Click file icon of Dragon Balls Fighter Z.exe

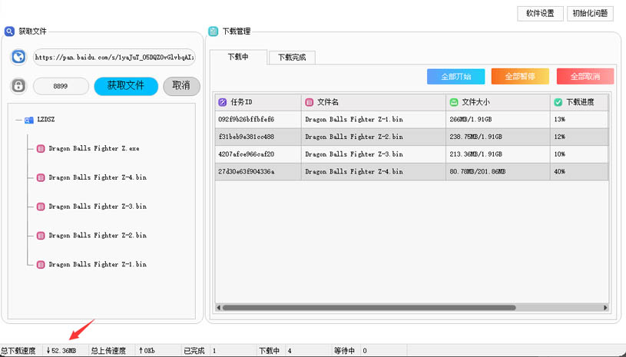click(x=41, y=149)
